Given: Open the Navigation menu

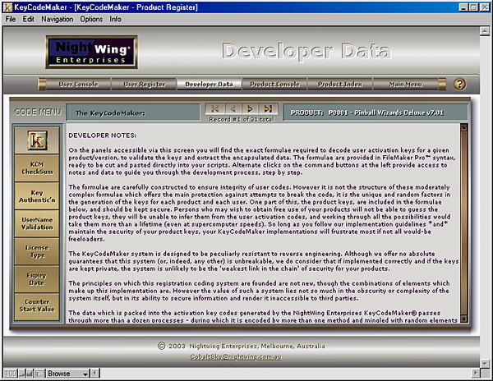Looking at the screenshot, I should point(58,19).
